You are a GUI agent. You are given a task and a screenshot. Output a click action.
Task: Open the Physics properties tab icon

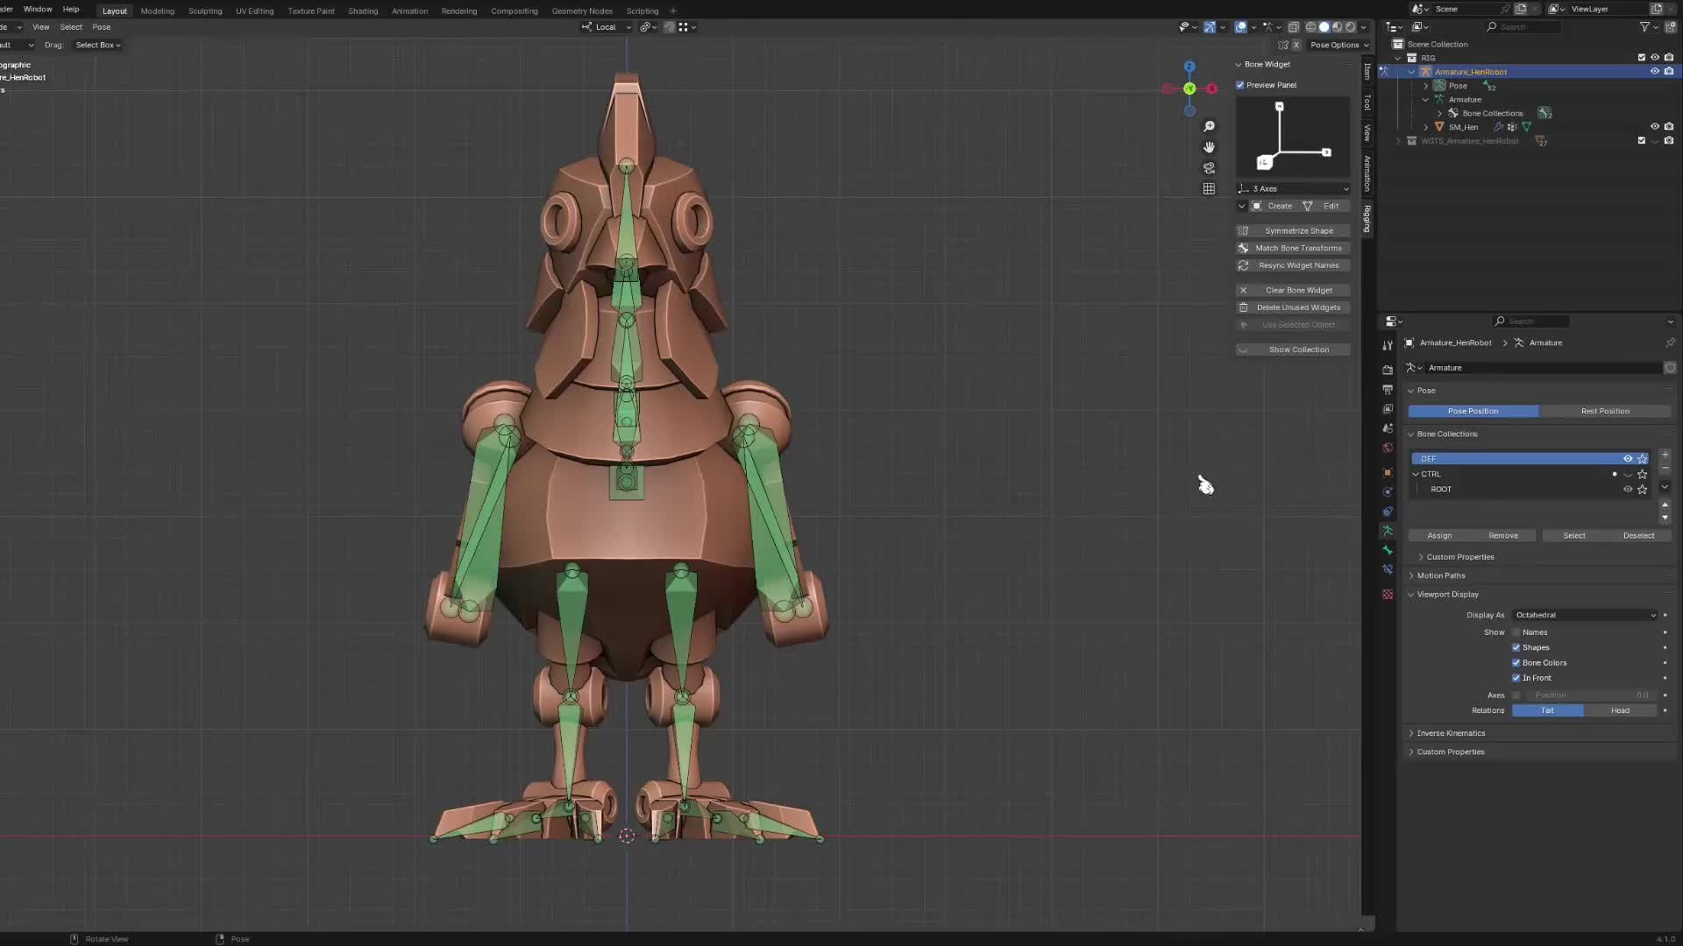[1387, 492]
